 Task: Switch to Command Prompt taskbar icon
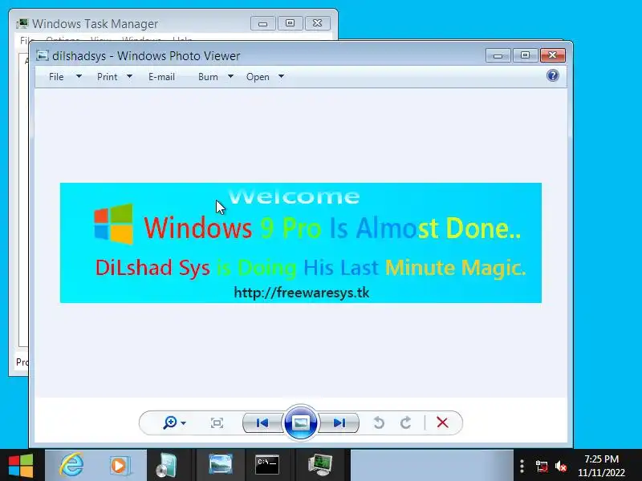267,465
